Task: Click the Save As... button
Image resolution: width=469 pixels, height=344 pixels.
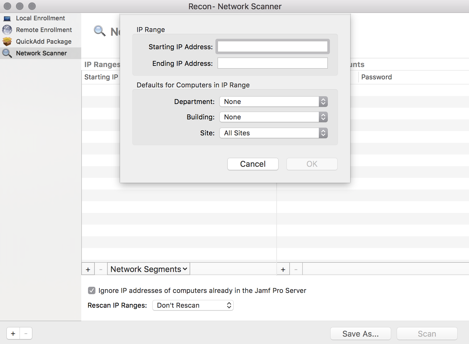Action: click(x=360, y=334)
